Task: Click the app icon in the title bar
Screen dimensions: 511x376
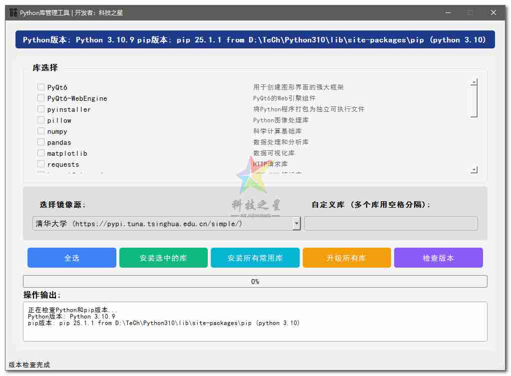Action: [x=13, y=12]
